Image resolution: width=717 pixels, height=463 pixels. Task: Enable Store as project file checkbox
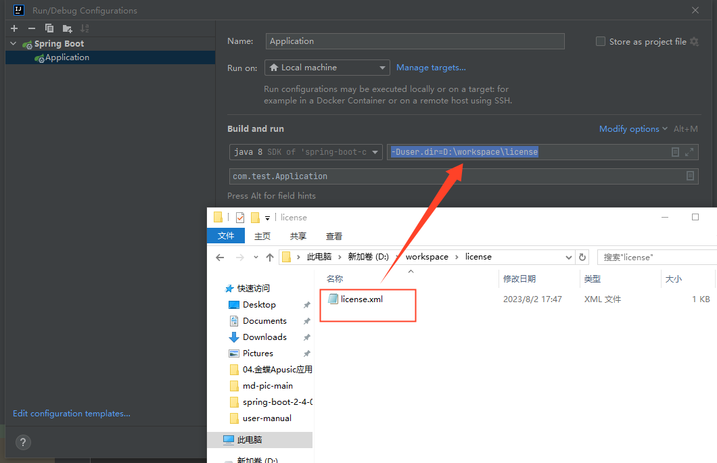coord(601,41)
